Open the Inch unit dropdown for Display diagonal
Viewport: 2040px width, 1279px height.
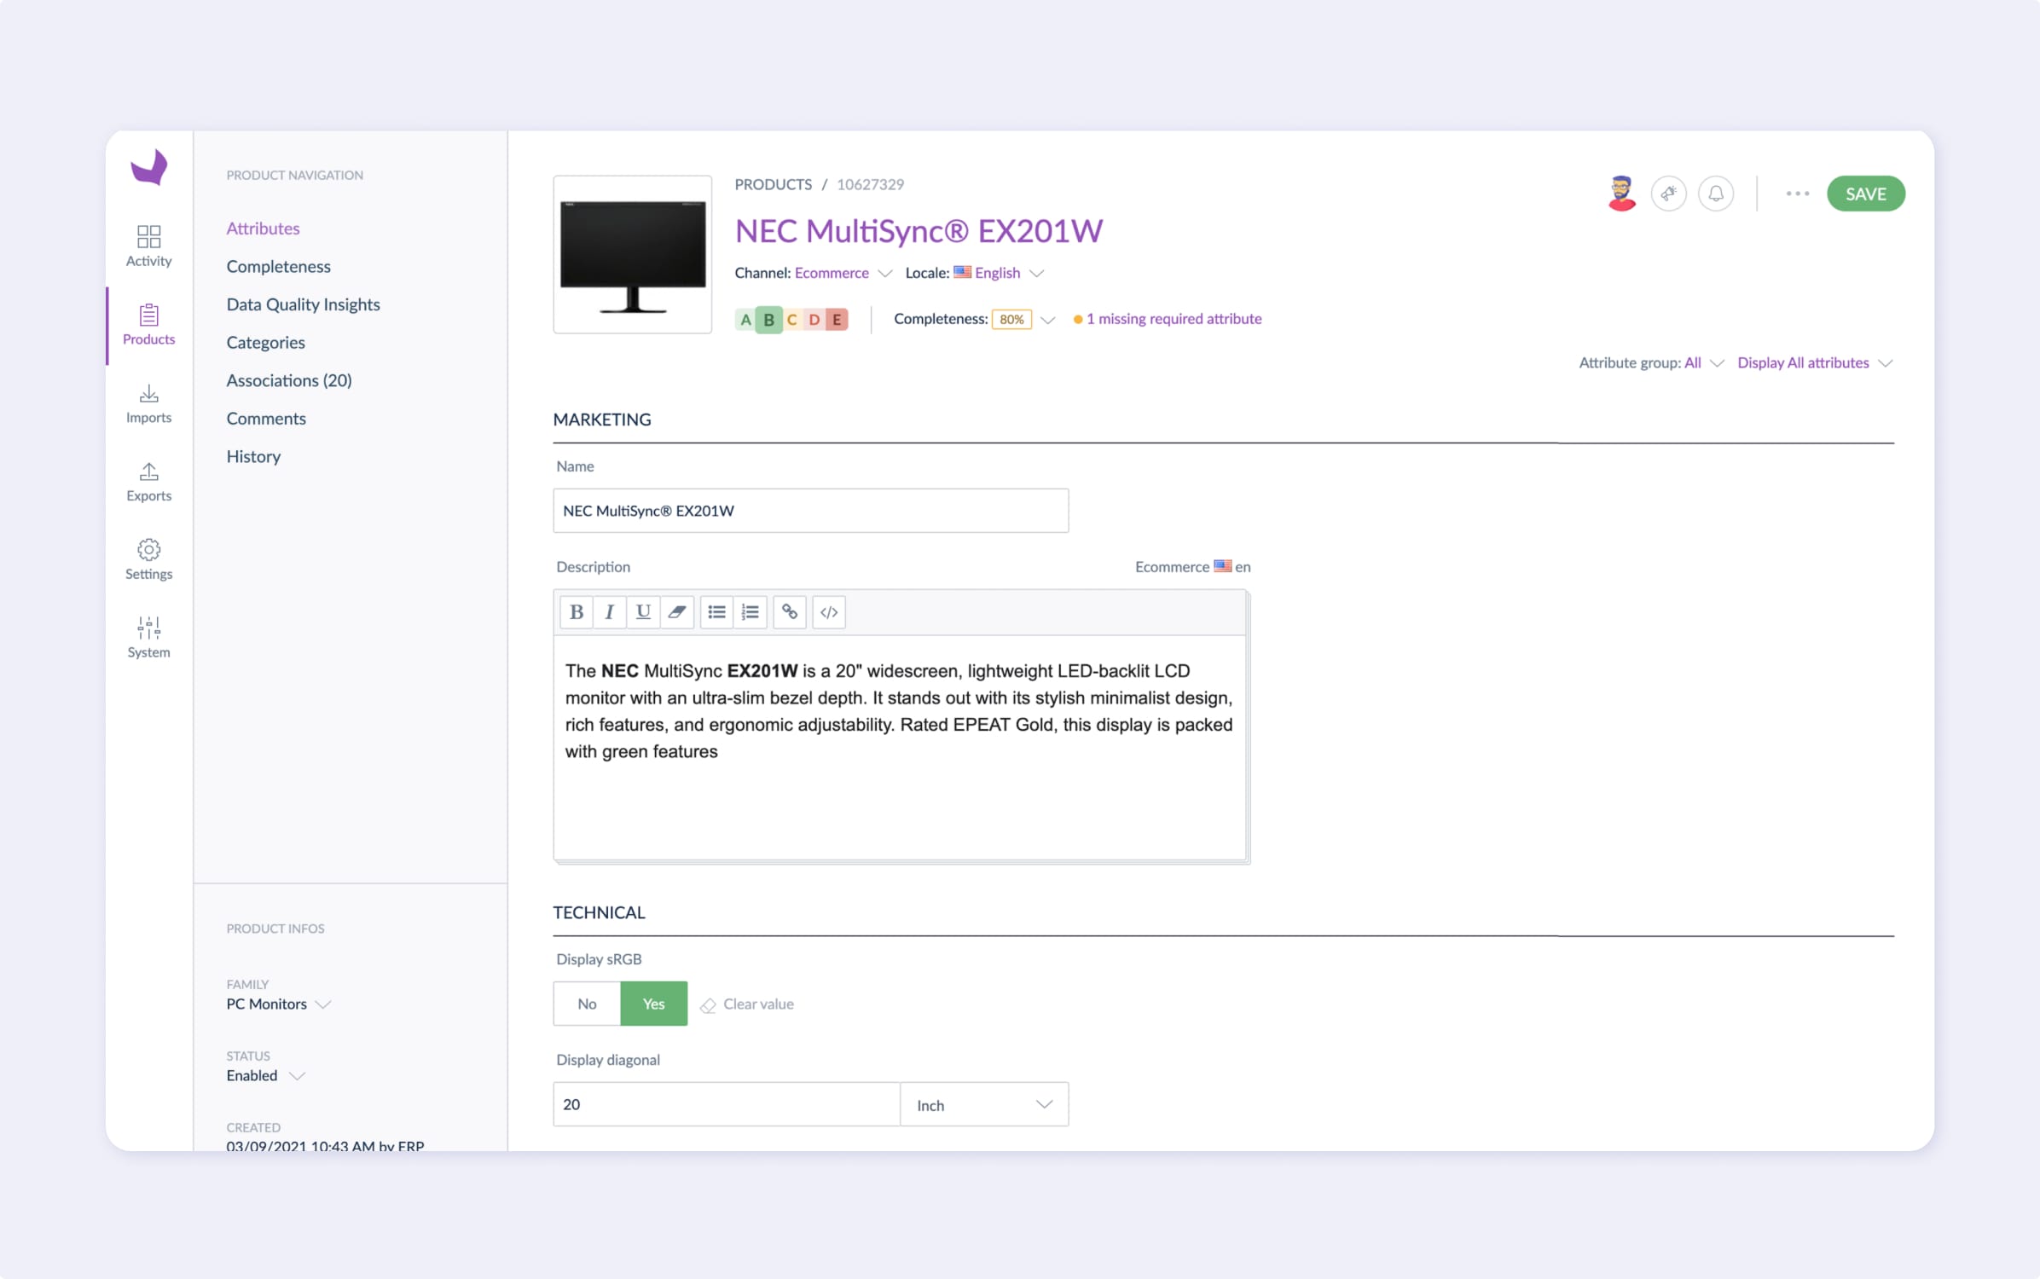click(984, 1103)
